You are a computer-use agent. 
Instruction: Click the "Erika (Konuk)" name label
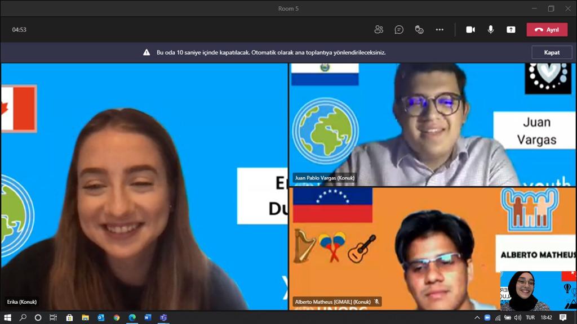[x=22, y=302]
